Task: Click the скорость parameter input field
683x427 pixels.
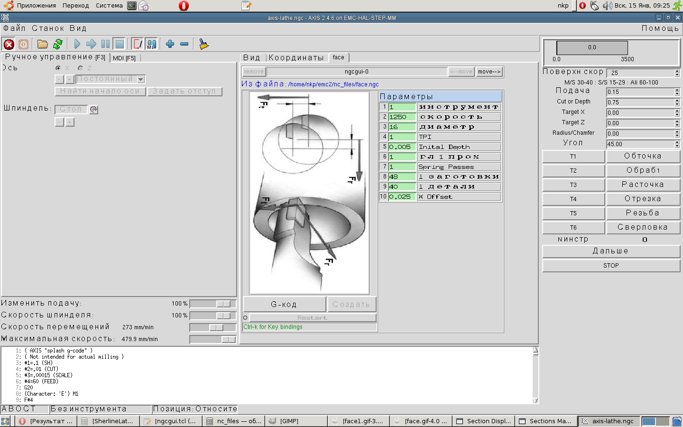Action: pyautogui.click(x=402, y=117)
